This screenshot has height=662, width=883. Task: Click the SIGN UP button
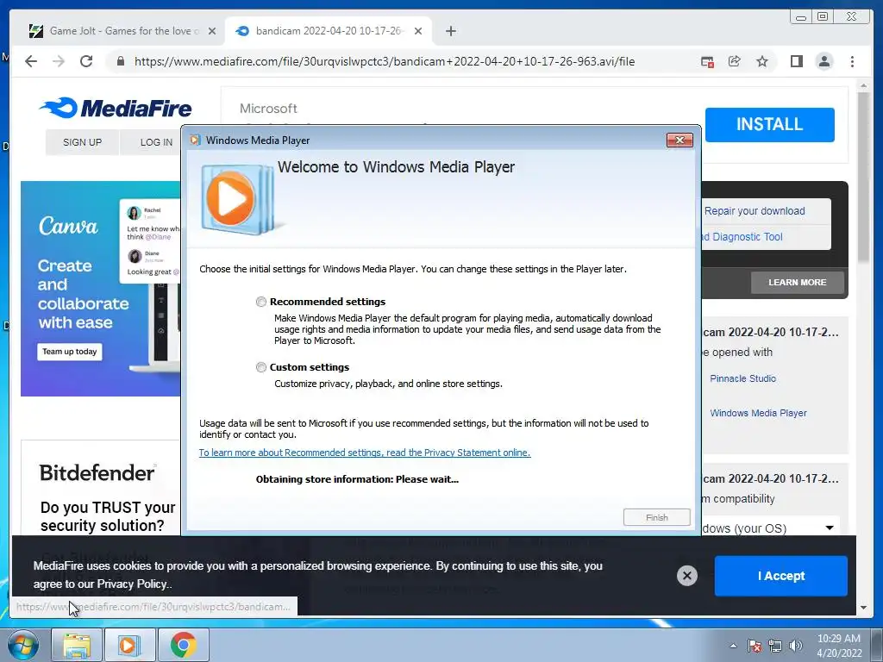pos(82,142)
